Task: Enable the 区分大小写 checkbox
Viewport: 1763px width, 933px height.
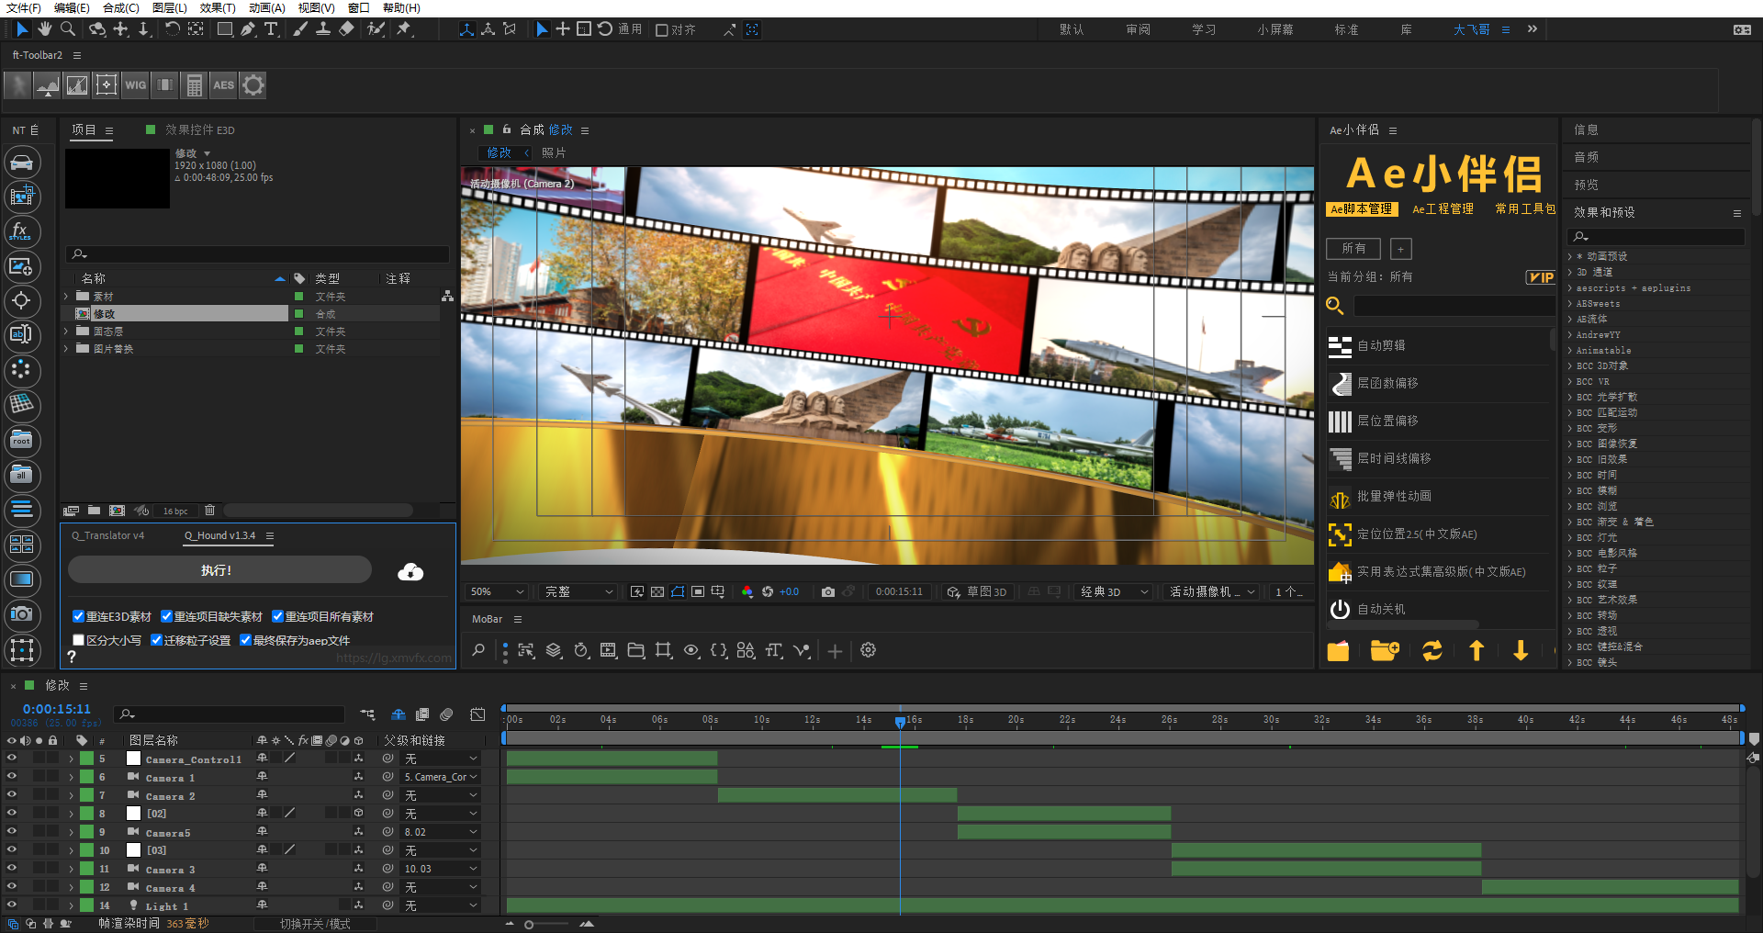Action: (78, 639)
